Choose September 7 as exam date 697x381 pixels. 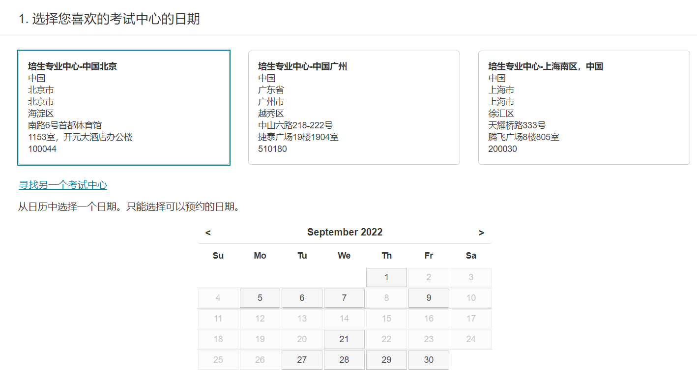pyautogui.click(x=344, y=298)
